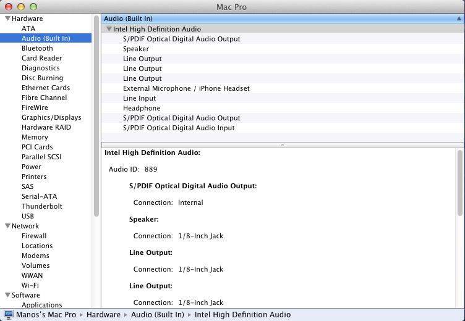This screenshot has width=465, height=321.
Task: Select the Headphone row
Action: 283,108
